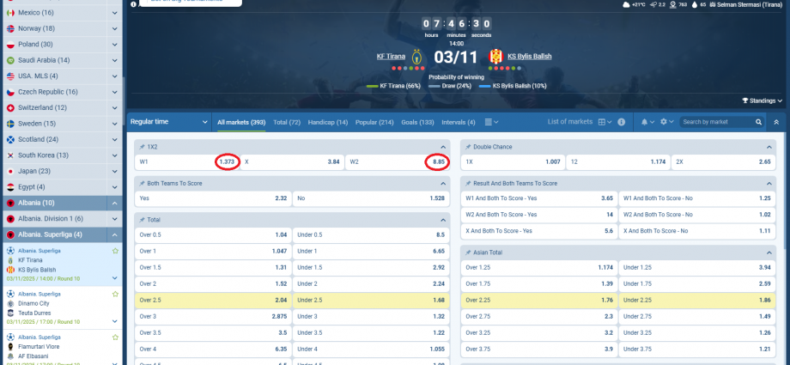Expand Dinamo City match markets chevron

point(115,321)
